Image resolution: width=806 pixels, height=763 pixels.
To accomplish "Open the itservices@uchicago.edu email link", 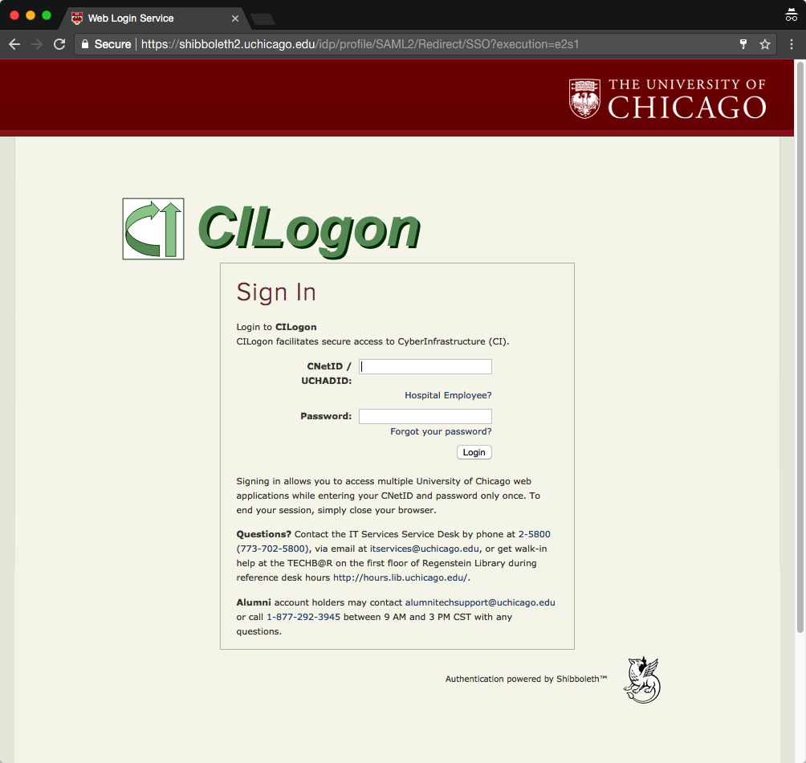I will point(424,549).
